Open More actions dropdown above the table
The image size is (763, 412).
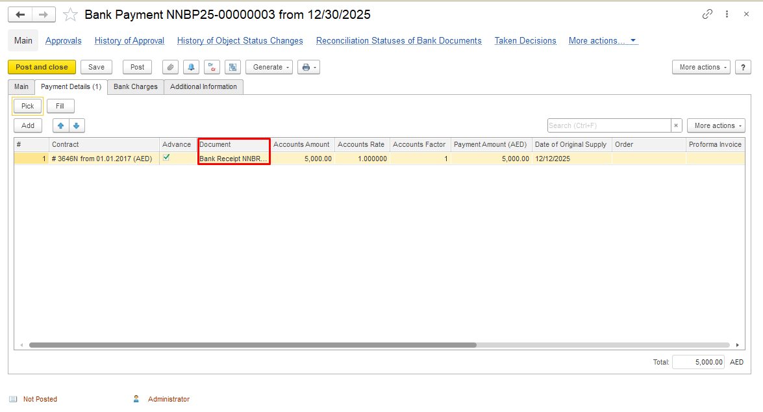[x=716, y=125]
